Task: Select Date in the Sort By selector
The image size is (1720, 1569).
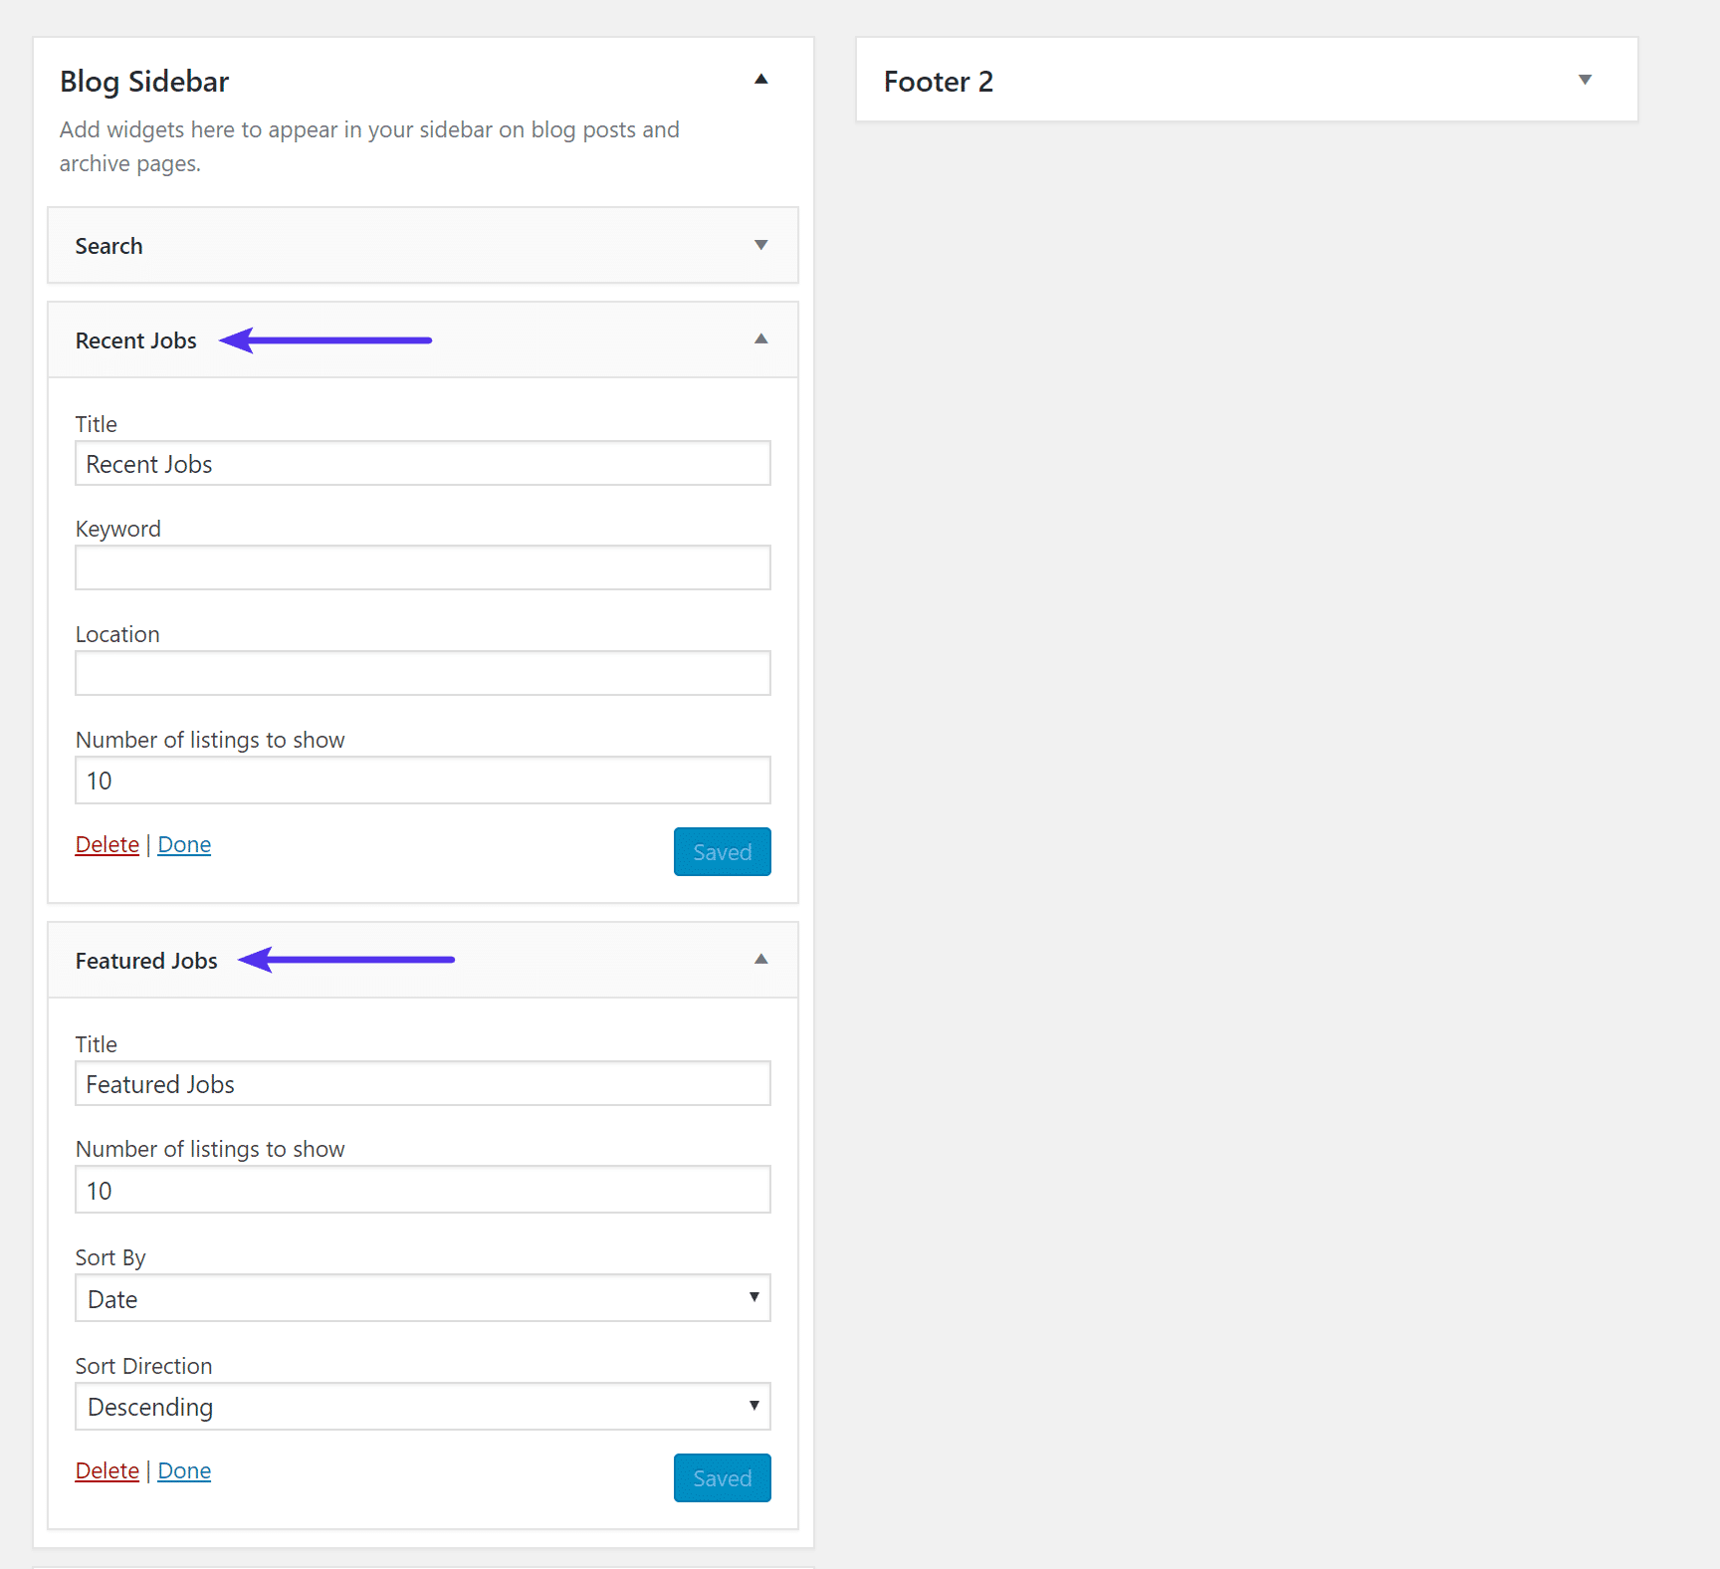Action: [422, 1298]
